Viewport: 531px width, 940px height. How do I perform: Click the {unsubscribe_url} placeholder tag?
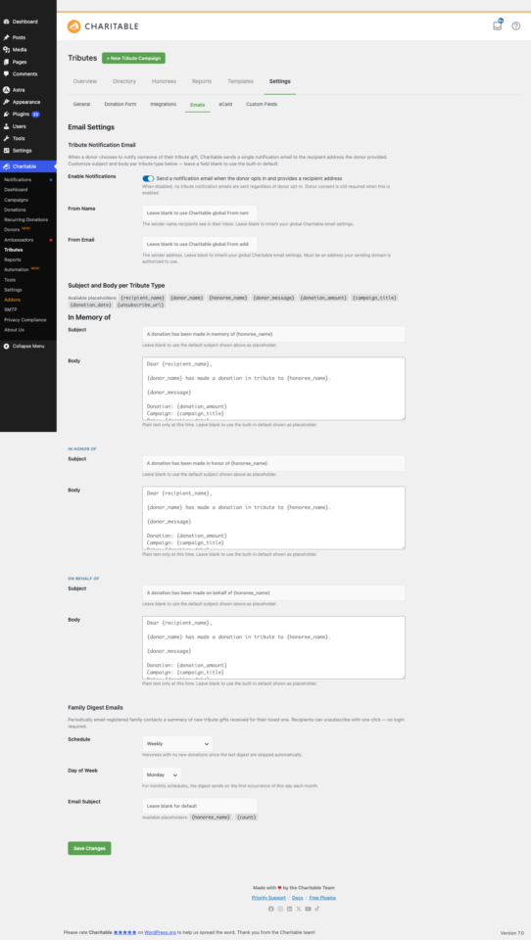point(140,305)
